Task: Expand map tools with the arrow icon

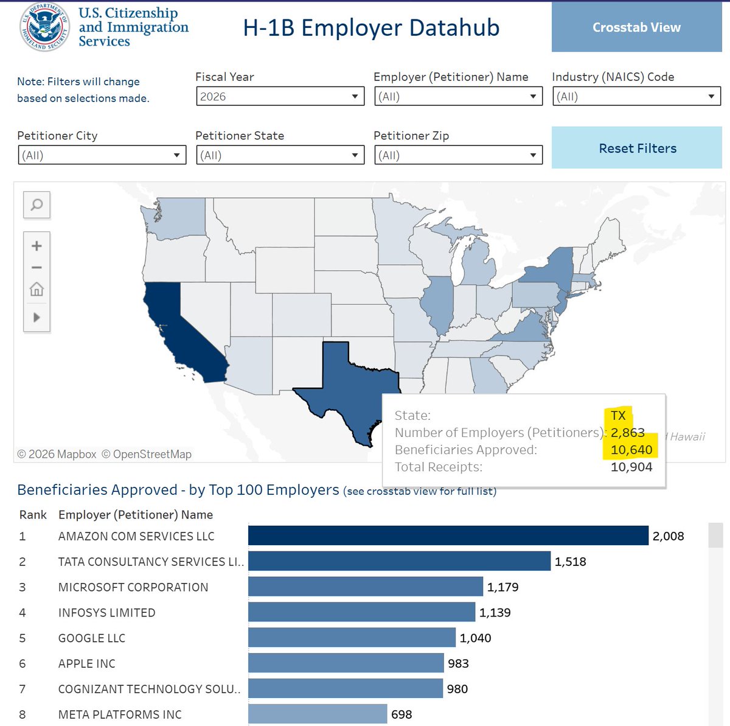Action: [x=36, y=317]
